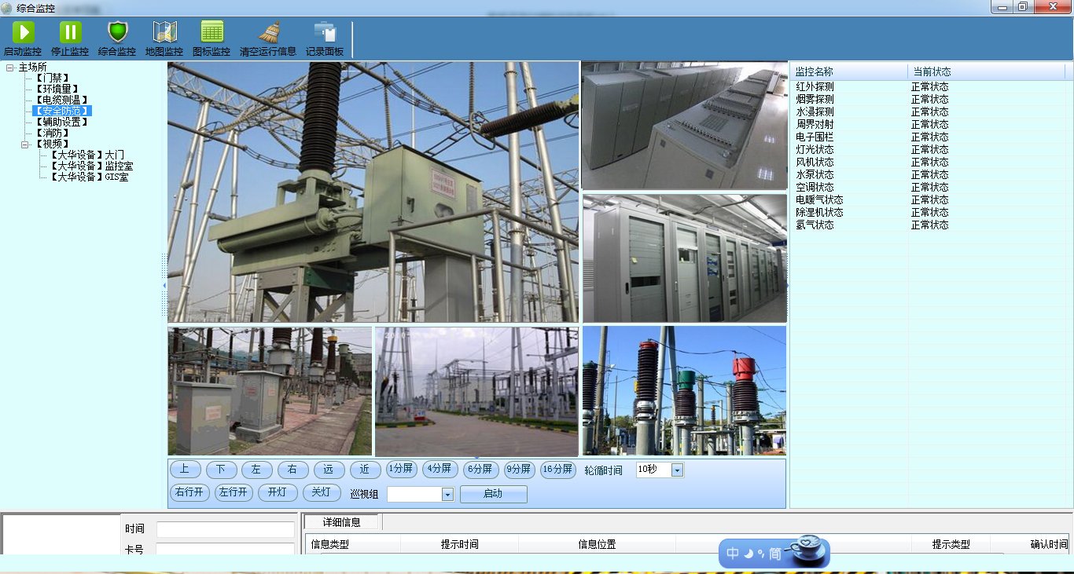This screenshot has width=1074, height=574.
Task: Click the 停止监控 pause icon
Action: tap(70, 32)
